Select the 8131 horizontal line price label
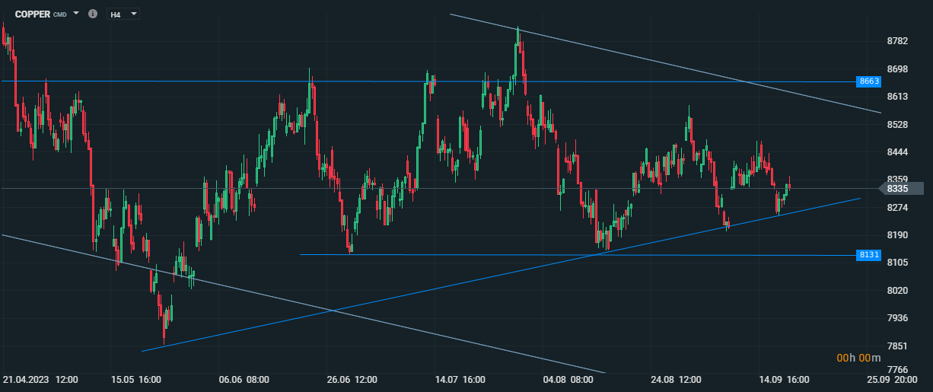 click(868, 256)
